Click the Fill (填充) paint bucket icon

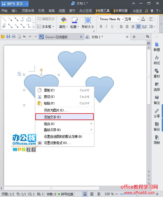coord(63,20)
